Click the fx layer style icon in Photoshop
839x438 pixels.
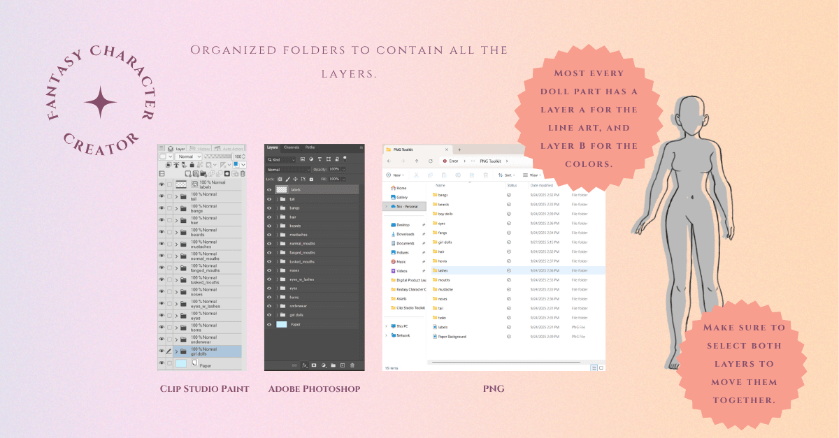[304, 365]
